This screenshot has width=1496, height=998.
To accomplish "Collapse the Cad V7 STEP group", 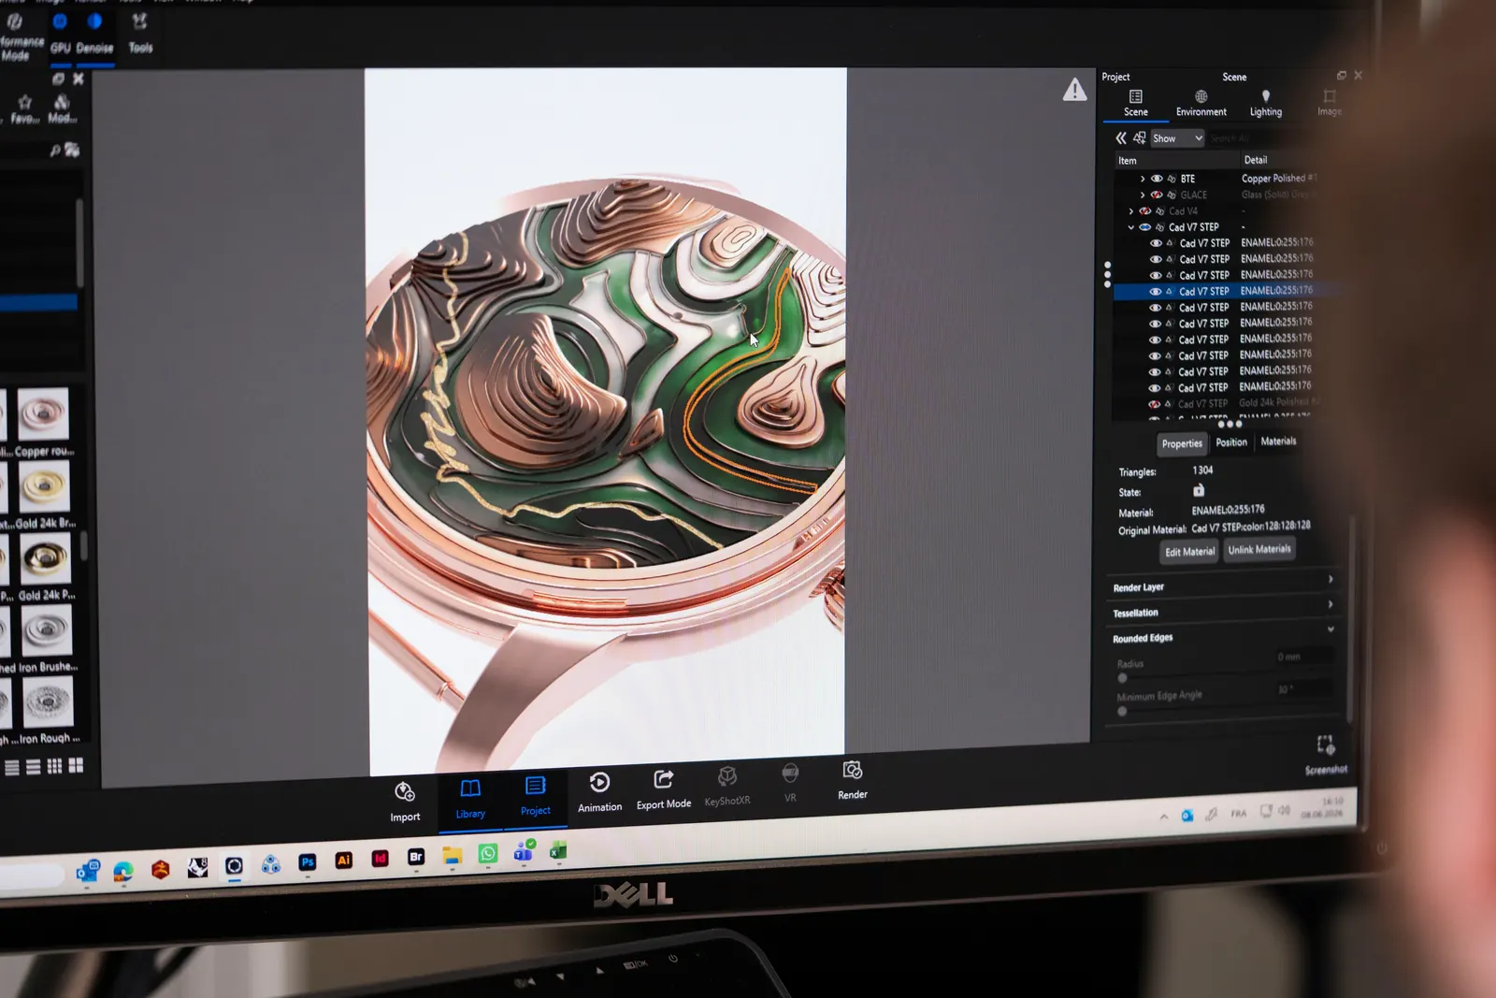I will 1131,227.
